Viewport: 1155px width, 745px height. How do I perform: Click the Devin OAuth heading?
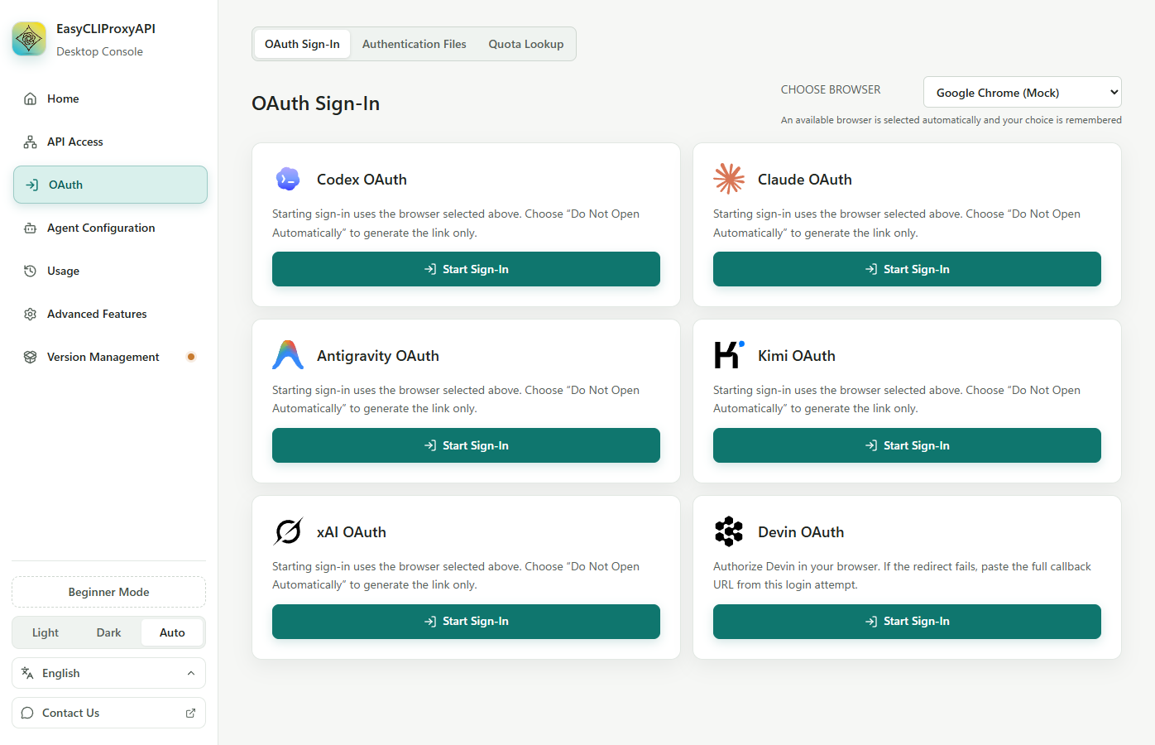801,532
